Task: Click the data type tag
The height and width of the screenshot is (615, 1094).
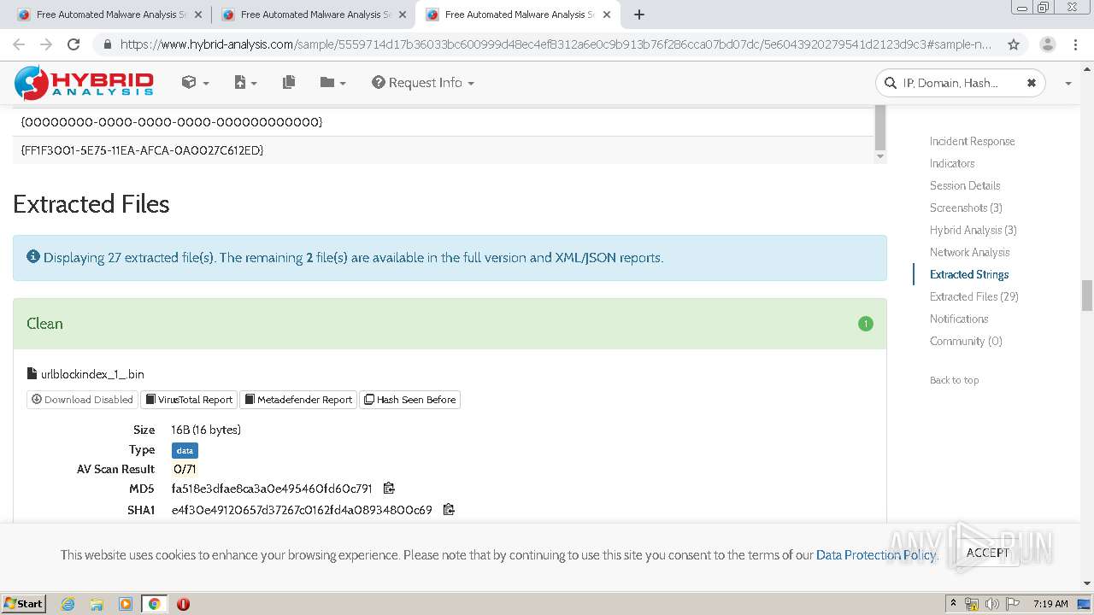Action: [185, 450]
